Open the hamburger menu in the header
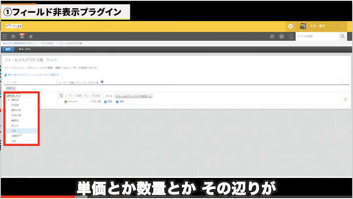This screenshot has width=353, height=199. (4, 36)
